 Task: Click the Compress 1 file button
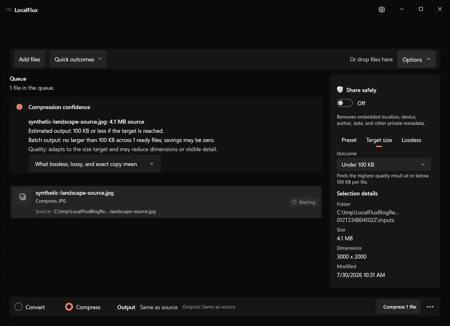click(399, 307)
